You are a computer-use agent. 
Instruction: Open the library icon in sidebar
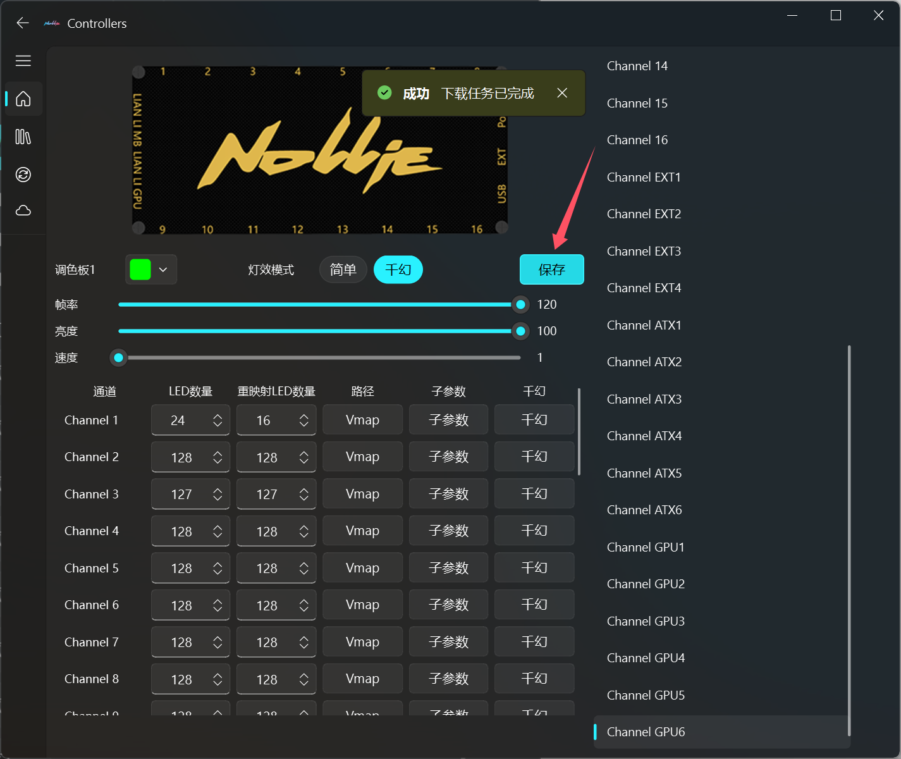tap(23, 137)
